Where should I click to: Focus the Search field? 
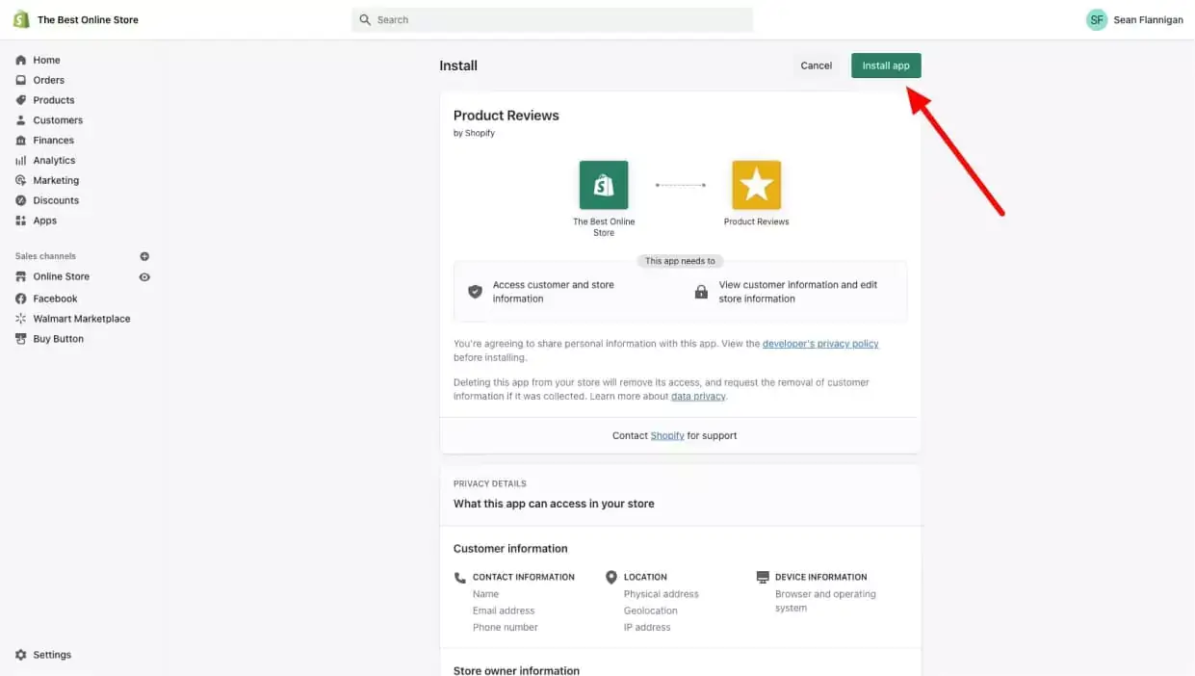[x=552, y=19]
